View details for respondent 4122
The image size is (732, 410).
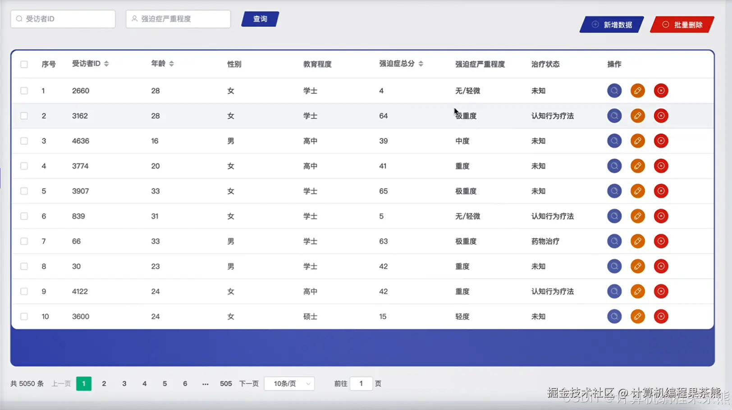click(614, 291)
